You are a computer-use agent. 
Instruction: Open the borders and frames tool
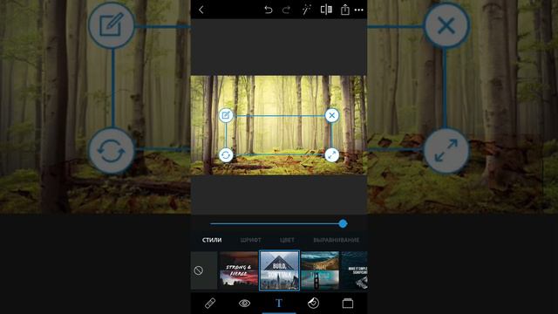point(348,304)
